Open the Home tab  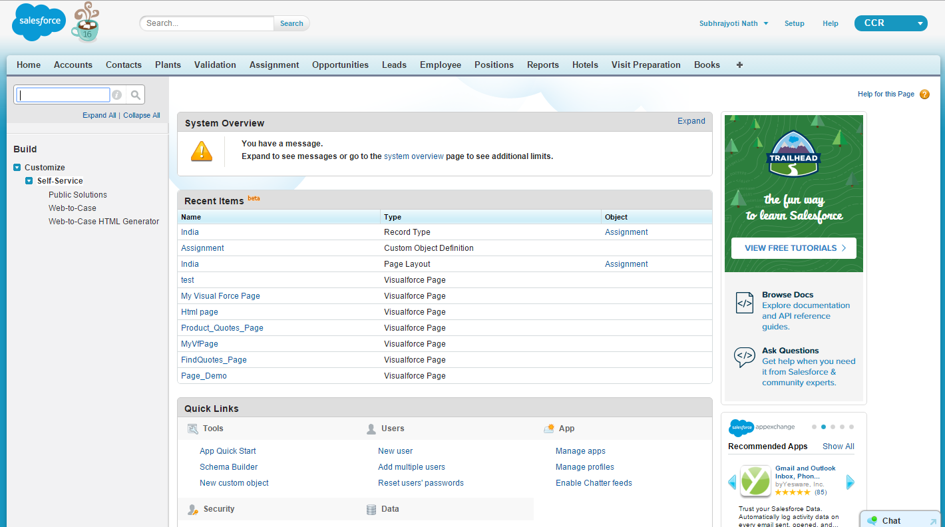pos(29,65)
